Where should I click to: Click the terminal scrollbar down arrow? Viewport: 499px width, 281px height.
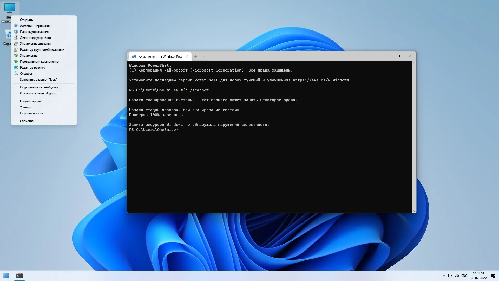[x=414, y=211]
